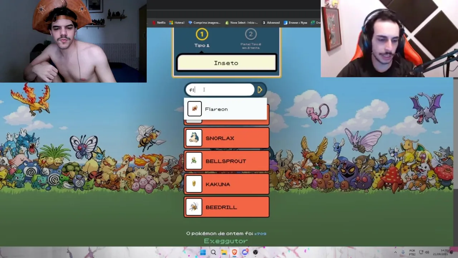Open the notifications bell icon
Screen dimensions: 458x258
451,252
